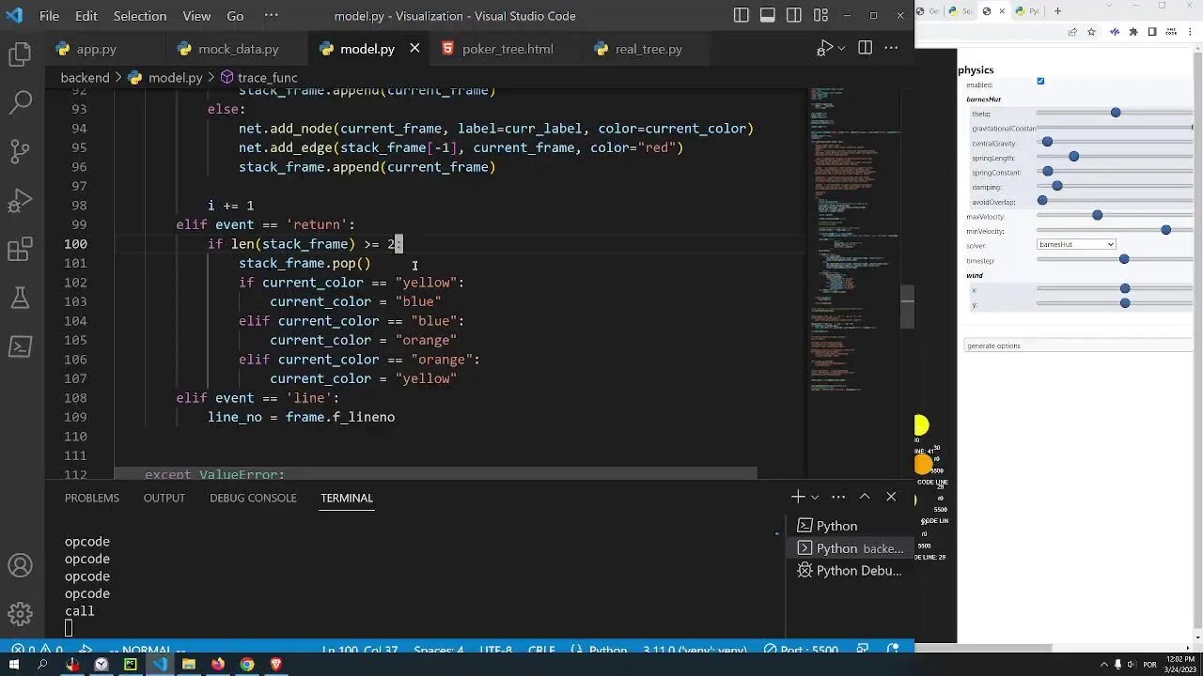Open Customize Layout icon in title bar
Viewport: 1203px width, 676px height.
[820, 16]
